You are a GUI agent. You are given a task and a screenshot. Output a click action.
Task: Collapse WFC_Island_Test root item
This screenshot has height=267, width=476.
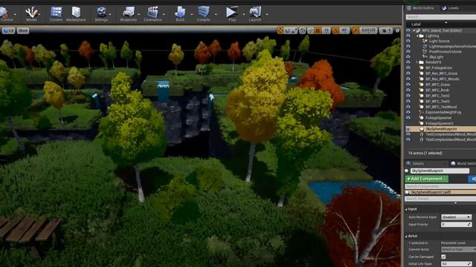(414, 30)
